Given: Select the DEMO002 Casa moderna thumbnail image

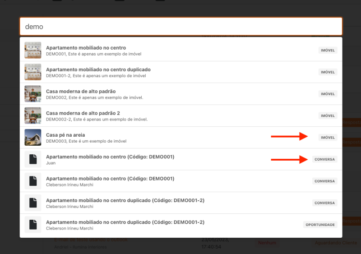Looking at the screenshot, I should click(32, 94).
